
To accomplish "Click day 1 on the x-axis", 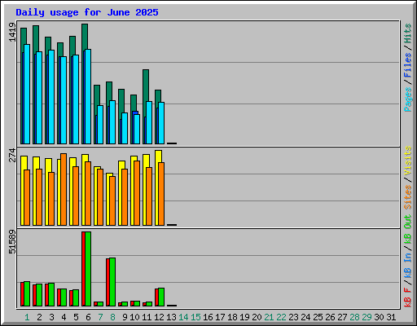I will point(27,317).
